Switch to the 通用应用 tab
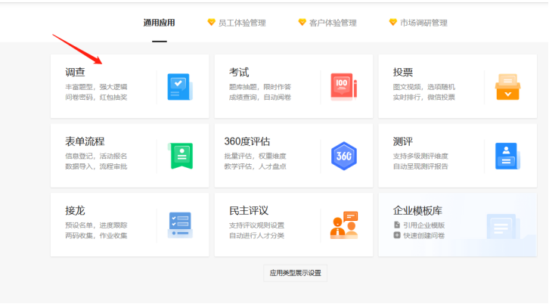 160,23
